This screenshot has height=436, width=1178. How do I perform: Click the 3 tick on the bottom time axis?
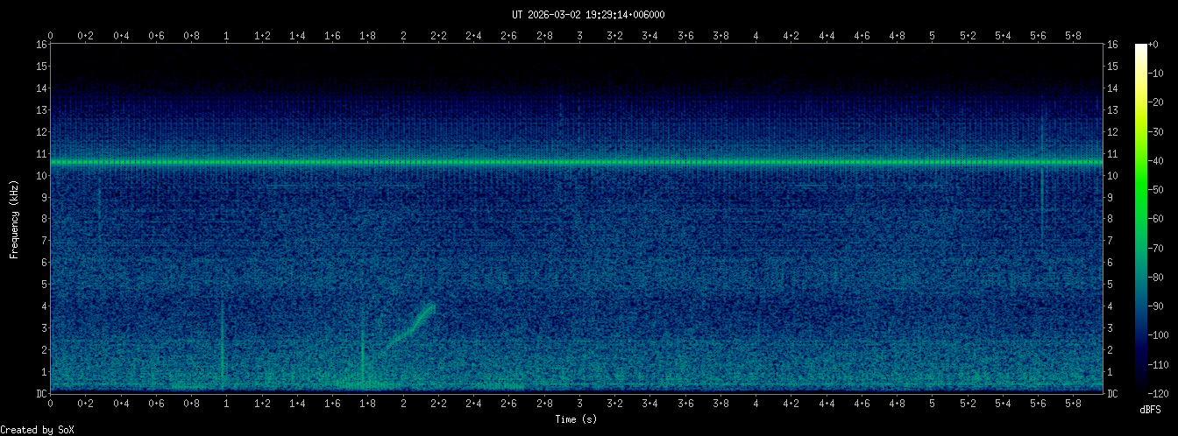click(x=580, y=405)
